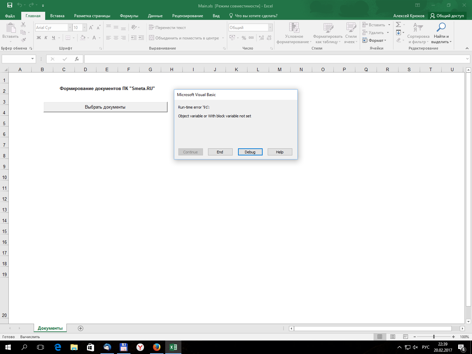This screenshot has width=472, height=354.
Task: Open Форматировать как таблицу menu
Action: (x=328, y=33)
